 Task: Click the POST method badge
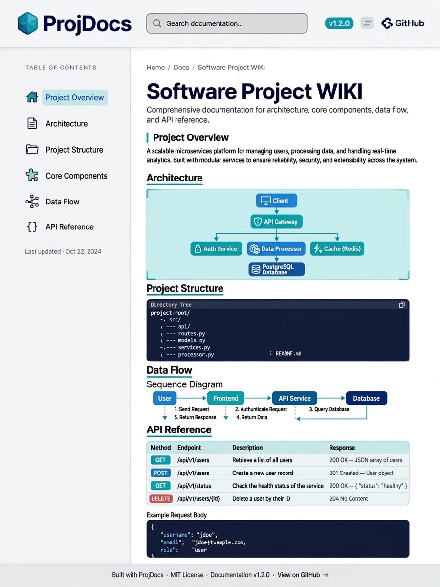tap(160, 473)
